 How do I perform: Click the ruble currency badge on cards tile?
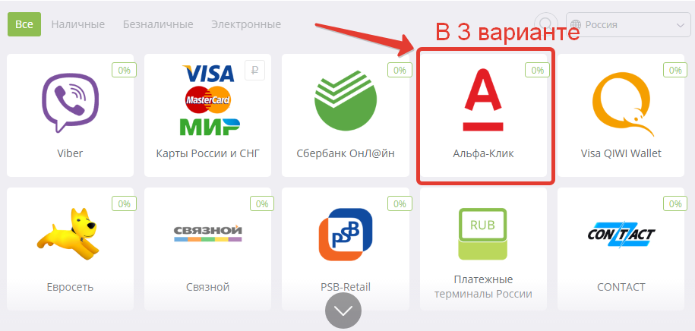[x=255, y=71]
